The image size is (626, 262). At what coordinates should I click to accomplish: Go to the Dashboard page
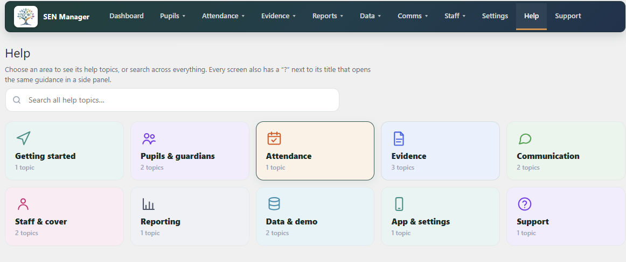[127, 16]
